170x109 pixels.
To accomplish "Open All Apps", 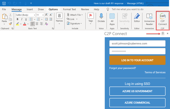I will [112, 19].
